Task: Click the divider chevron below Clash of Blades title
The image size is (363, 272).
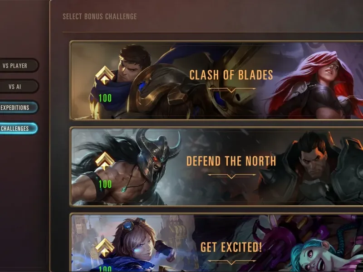Action: pos(232,90)
